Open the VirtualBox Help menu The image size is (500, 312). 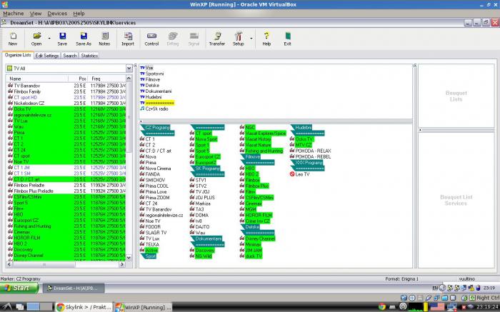(79, 14)
